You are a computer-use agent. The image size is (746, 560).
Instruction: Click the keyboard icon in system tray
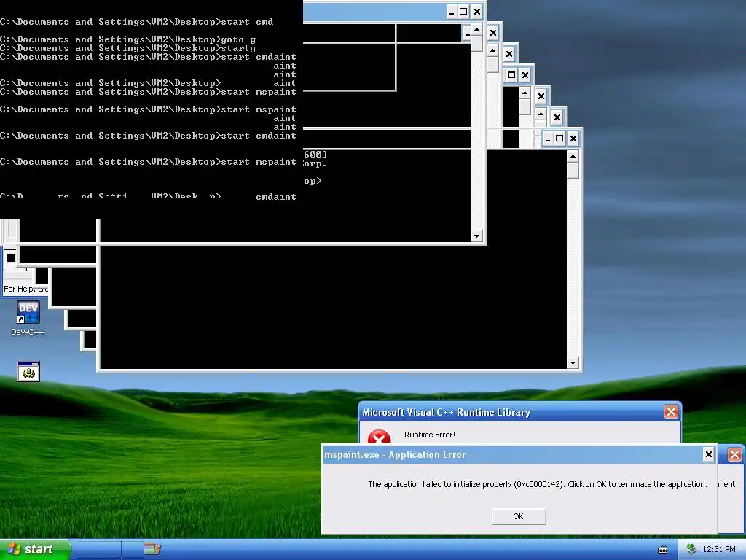(x=662, y=550)
